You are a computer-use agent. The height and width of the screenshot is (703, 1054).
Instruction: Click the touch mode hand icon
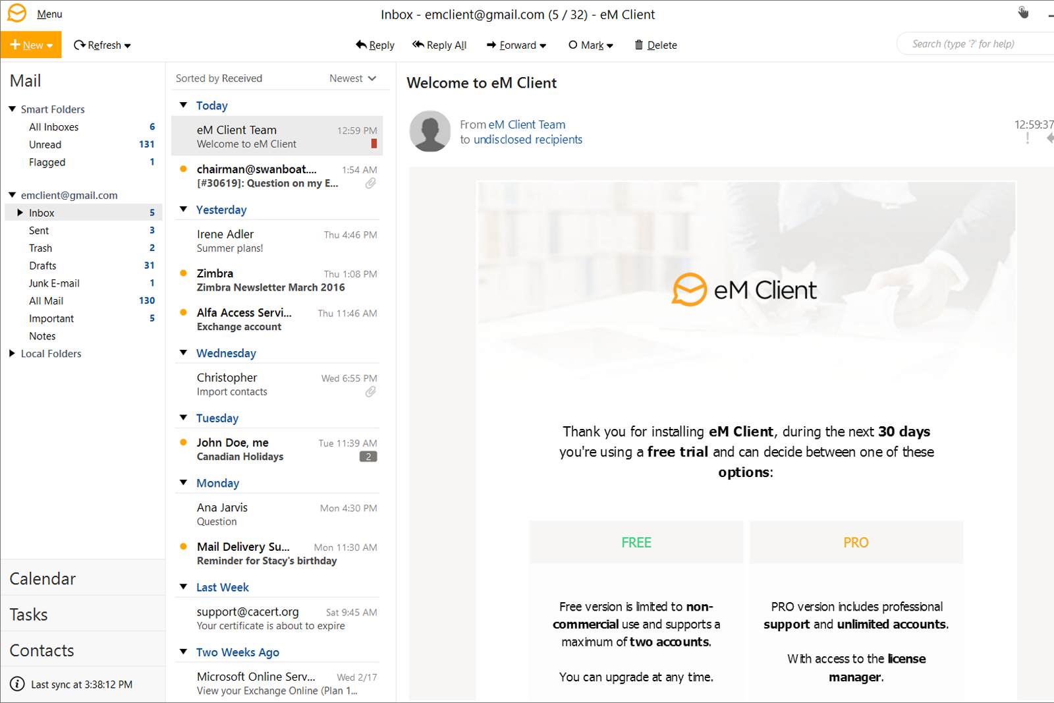pos(1023,12)
